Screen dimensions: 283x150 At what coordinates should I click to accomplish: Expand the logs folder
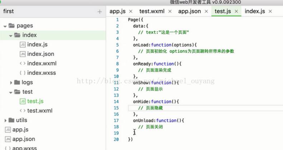coord(11,83)
